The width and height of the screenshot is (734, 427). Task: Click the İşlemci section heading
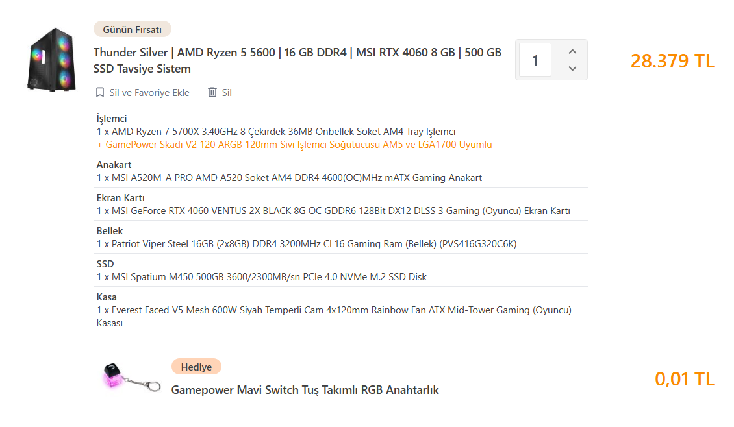pyautogui.click(x=112, y=119)
